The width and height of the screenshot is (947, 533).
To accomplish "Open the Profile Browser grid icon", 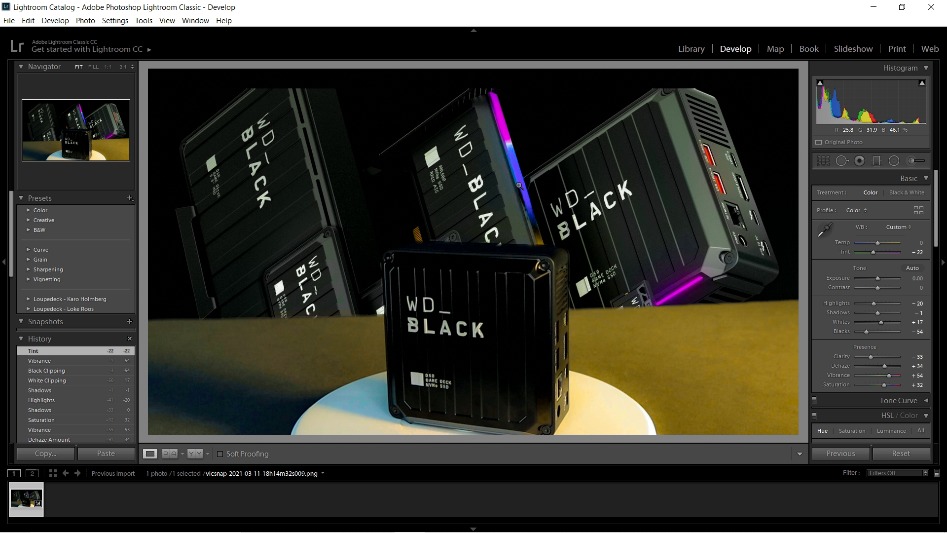I will pyautogui.click(x=918, y=210).
